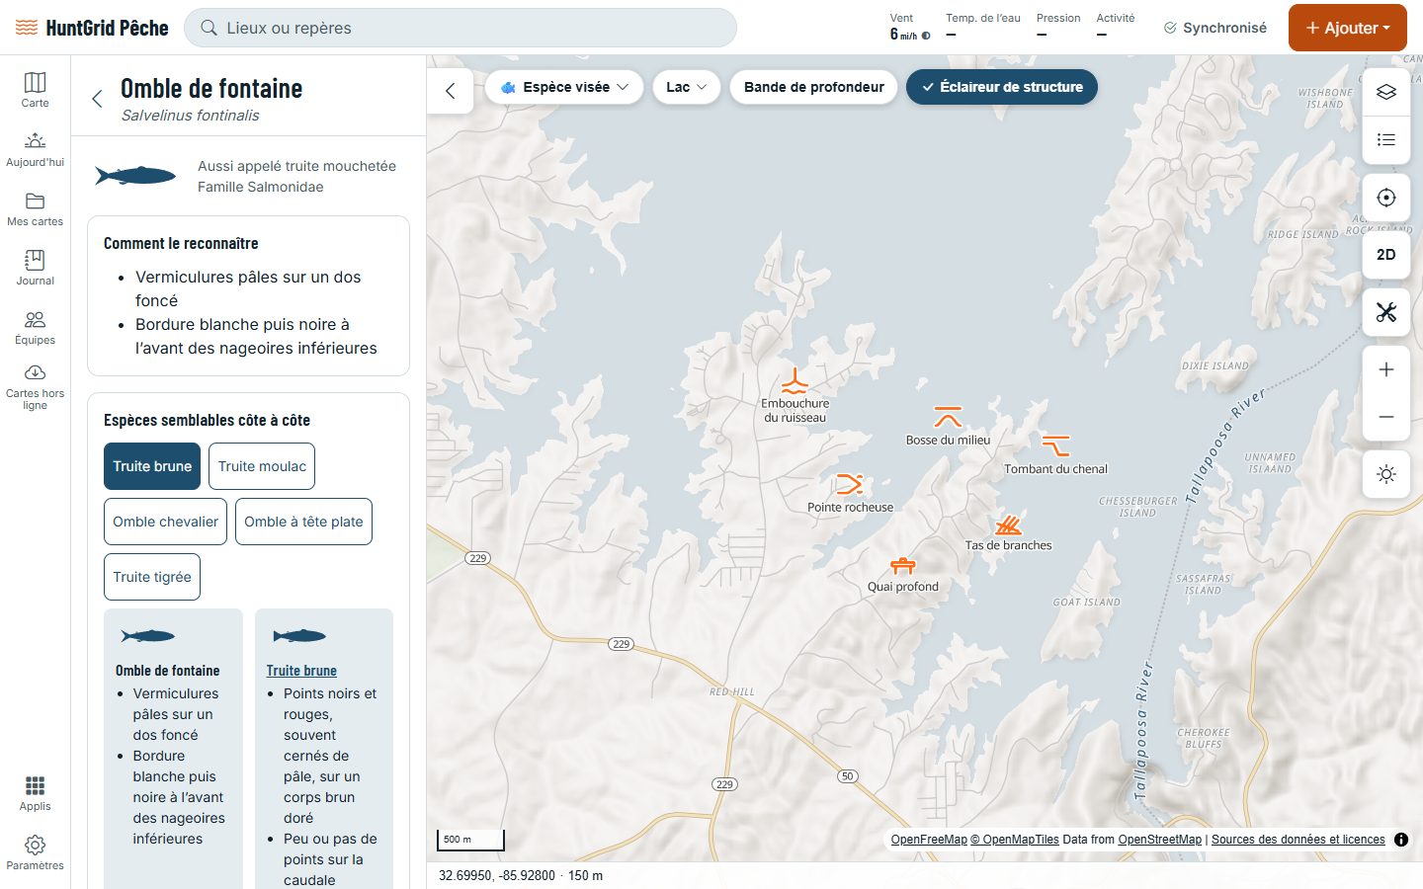The width and height of the screenshot is (1423, 889).
Task: Open map tools wrench icon
Action: click(x=1386, y=312)
